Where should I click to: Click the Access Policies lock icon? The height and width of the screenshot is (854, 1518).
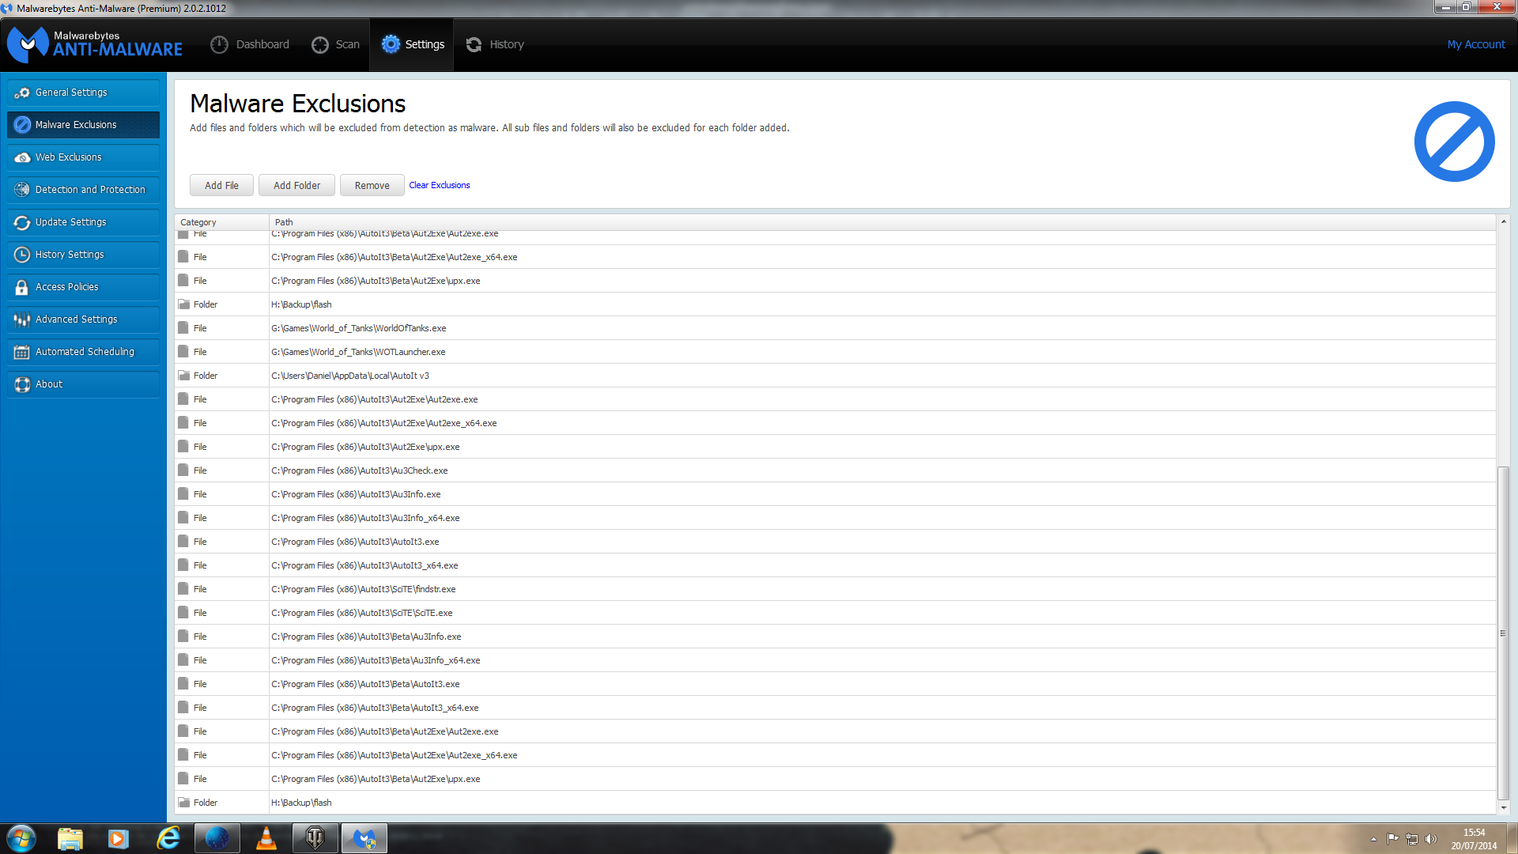(22, 287)
